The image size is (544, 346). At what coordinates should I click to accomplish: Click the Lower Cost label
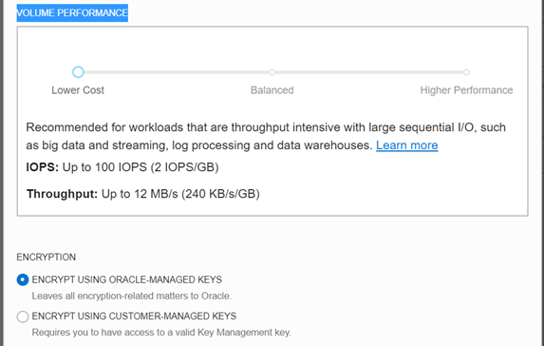[78, 90]
